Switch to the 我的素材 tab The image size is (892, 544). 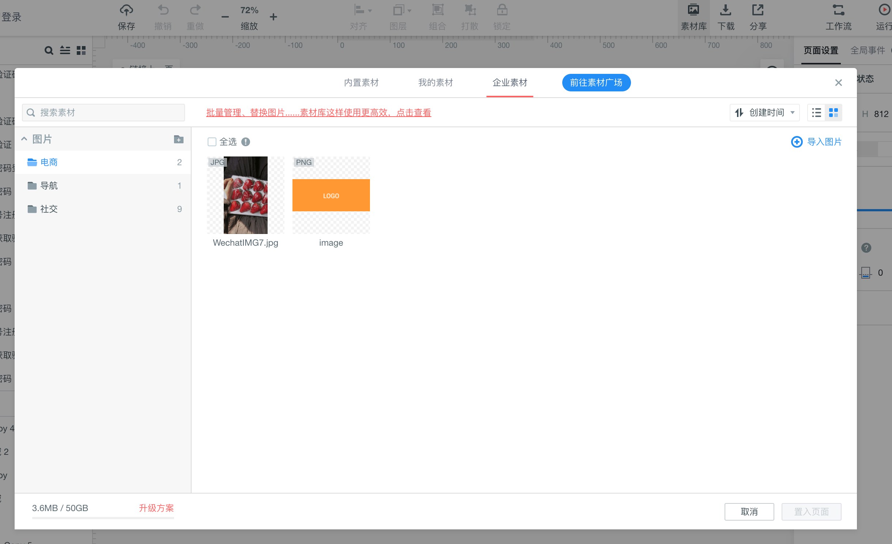coord(435,83)
